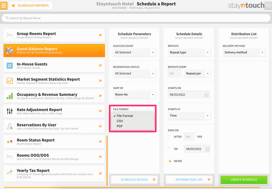Image resolution: width=272 pixels, height=189 pixels.
Task: Click the Occupancy & Revenue Summary title
Action: click(47, 94)
